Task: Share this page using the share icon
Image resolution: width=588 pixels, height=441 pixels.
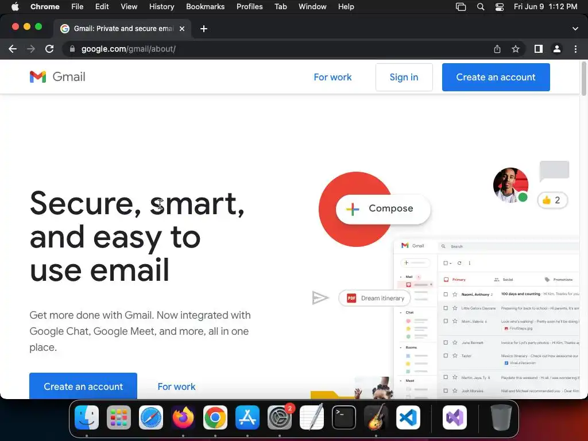Action: pyautogui.click(x=497, y=49)
